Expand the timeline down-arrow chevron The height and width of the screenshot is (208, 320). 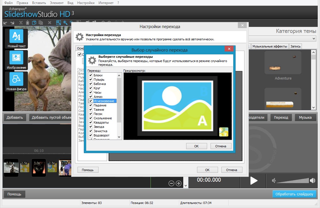tap(186, 185)
